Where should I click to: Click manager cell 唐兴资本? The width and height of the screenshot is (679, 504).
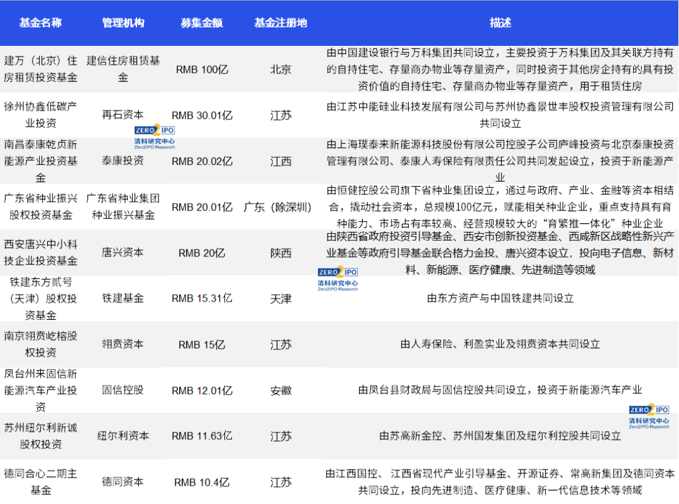tap(123, 253)
